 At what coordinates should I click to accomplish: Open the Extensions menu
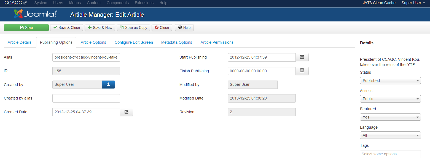point(144,3)
